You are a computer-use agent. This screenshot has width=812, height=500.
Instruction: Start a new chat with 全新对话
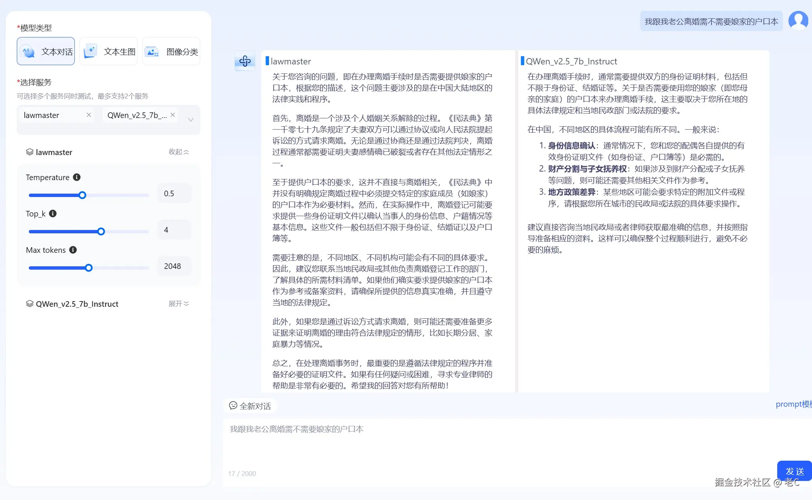point(250,406)
